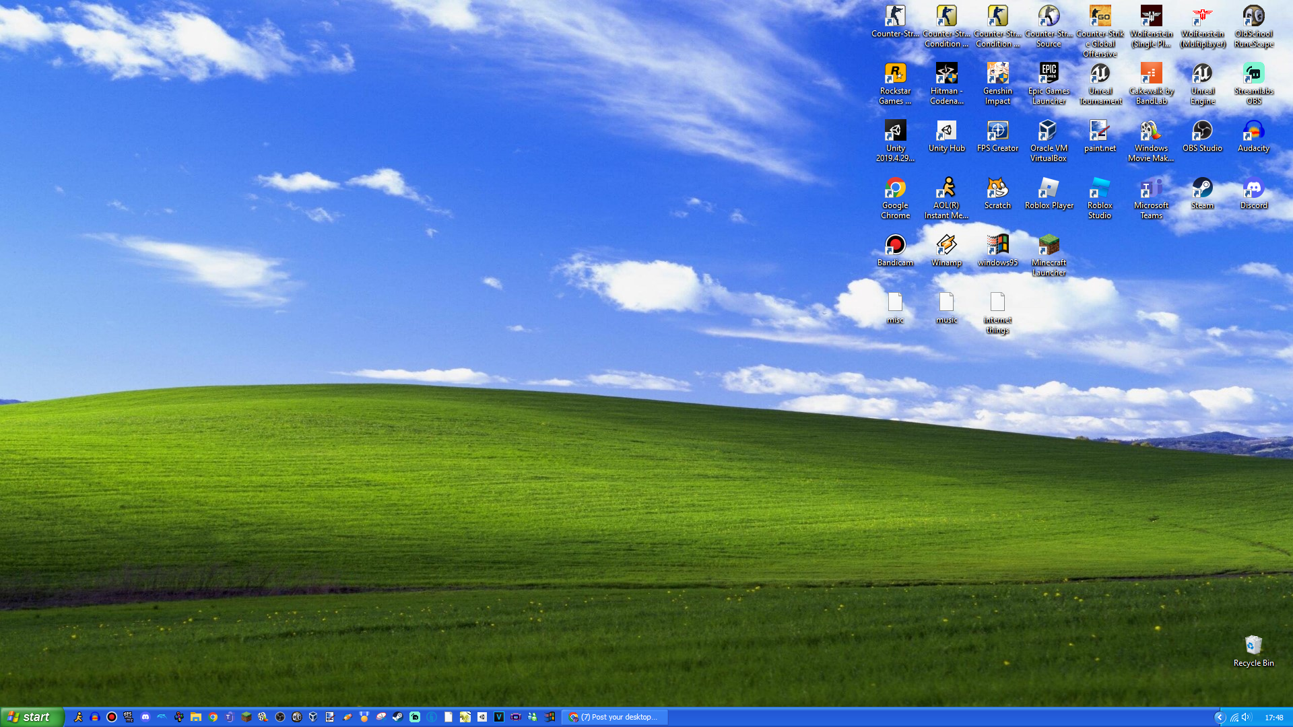Open Oracle VM VirtualBox desktop icon
This screenshot has height=727, width=1293.
[x=1049, y=141]
